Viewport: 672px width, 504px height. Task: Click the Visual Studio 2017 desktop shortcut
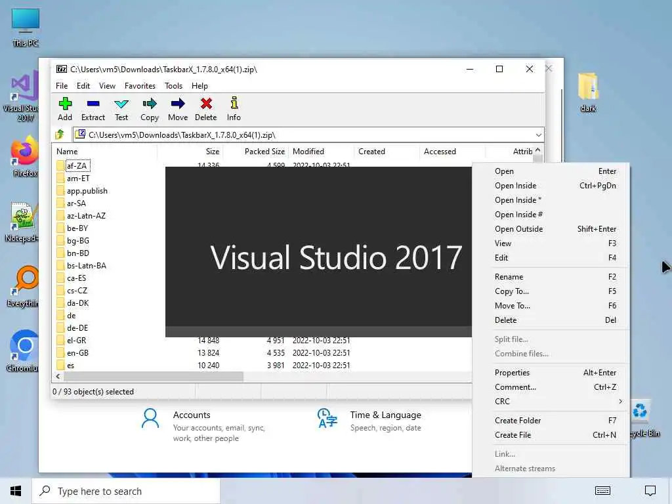coord(22,96)
